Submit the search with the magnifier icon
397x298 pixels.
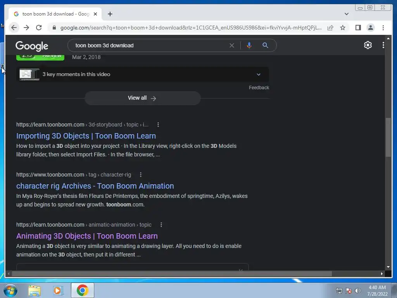265,45
